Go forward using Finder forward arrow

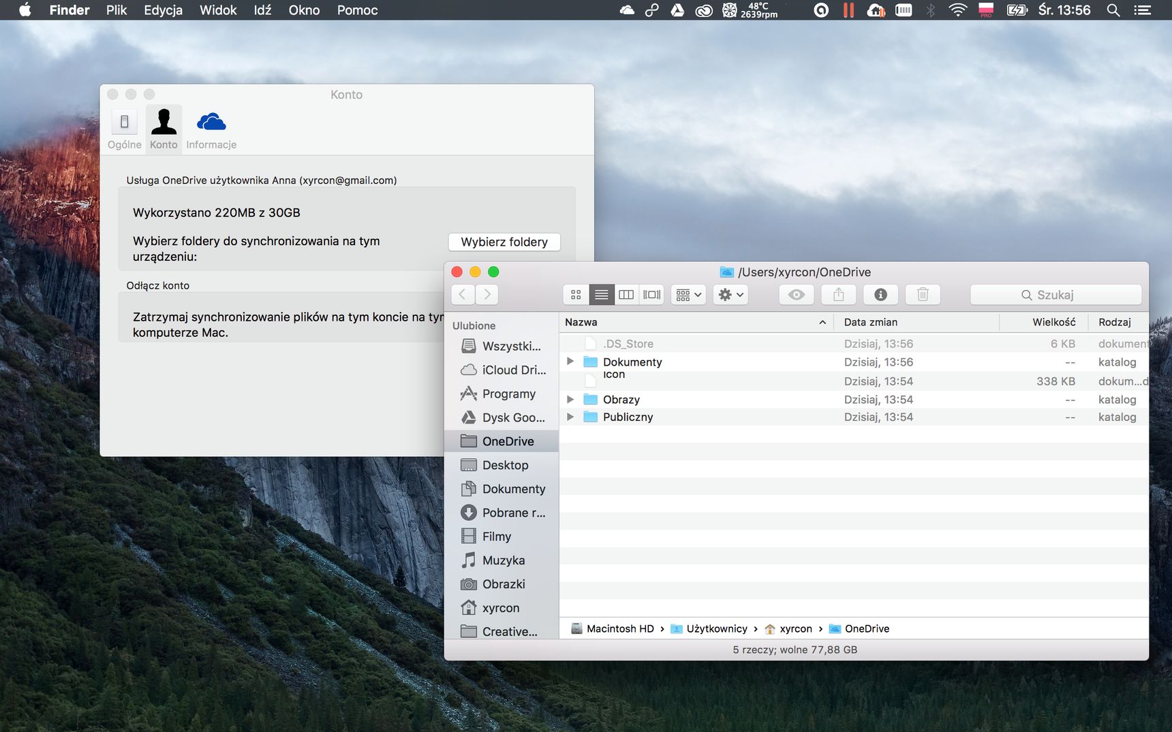[x=487, y=295]
